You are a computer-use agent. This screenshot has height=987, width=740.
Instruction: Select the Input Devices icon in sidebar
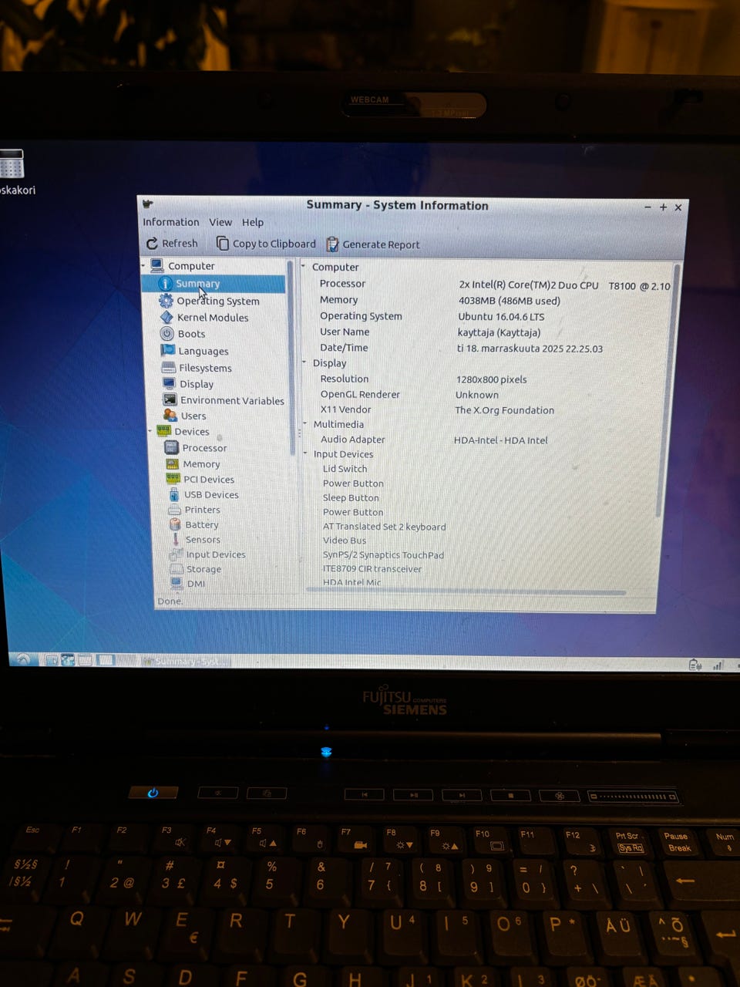(177, 554)
